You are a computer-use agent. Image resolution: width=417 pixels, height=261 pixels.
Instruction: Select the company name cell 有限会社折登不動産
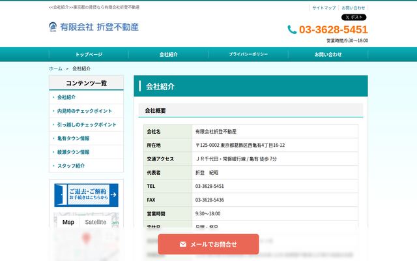click(216, 132)
